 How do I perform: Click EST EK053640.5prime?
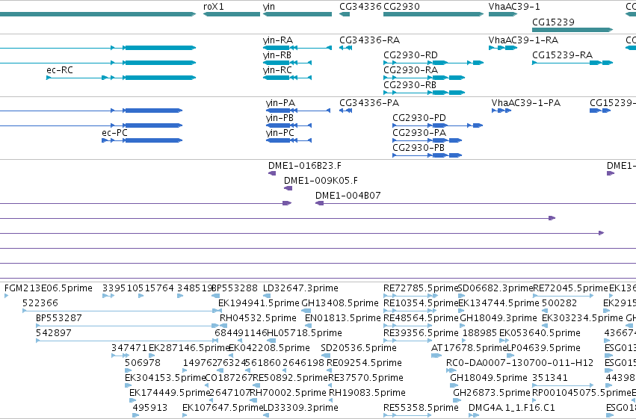[x=504, y=341]
